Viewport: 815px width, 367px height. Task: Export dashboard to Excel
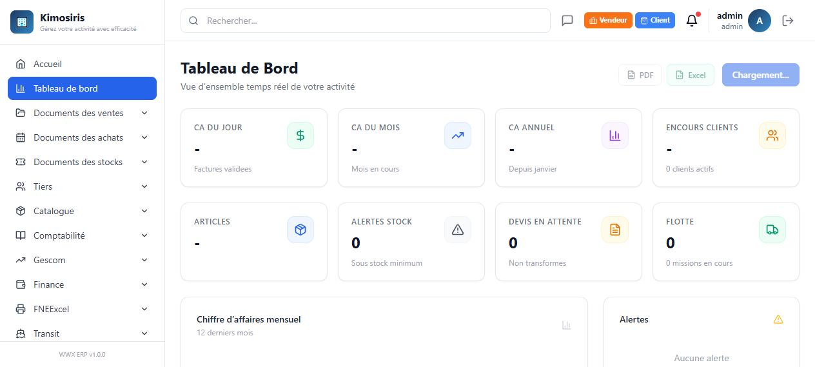[691, 75]
